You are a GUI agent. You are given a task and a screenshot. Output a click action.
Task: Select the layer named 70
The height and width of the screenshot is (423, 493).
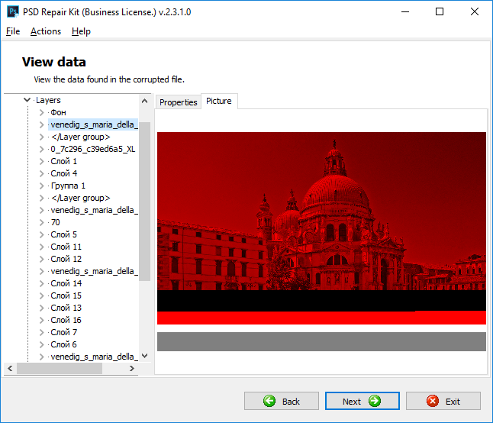pyautogui.click(x=56, y=222)
